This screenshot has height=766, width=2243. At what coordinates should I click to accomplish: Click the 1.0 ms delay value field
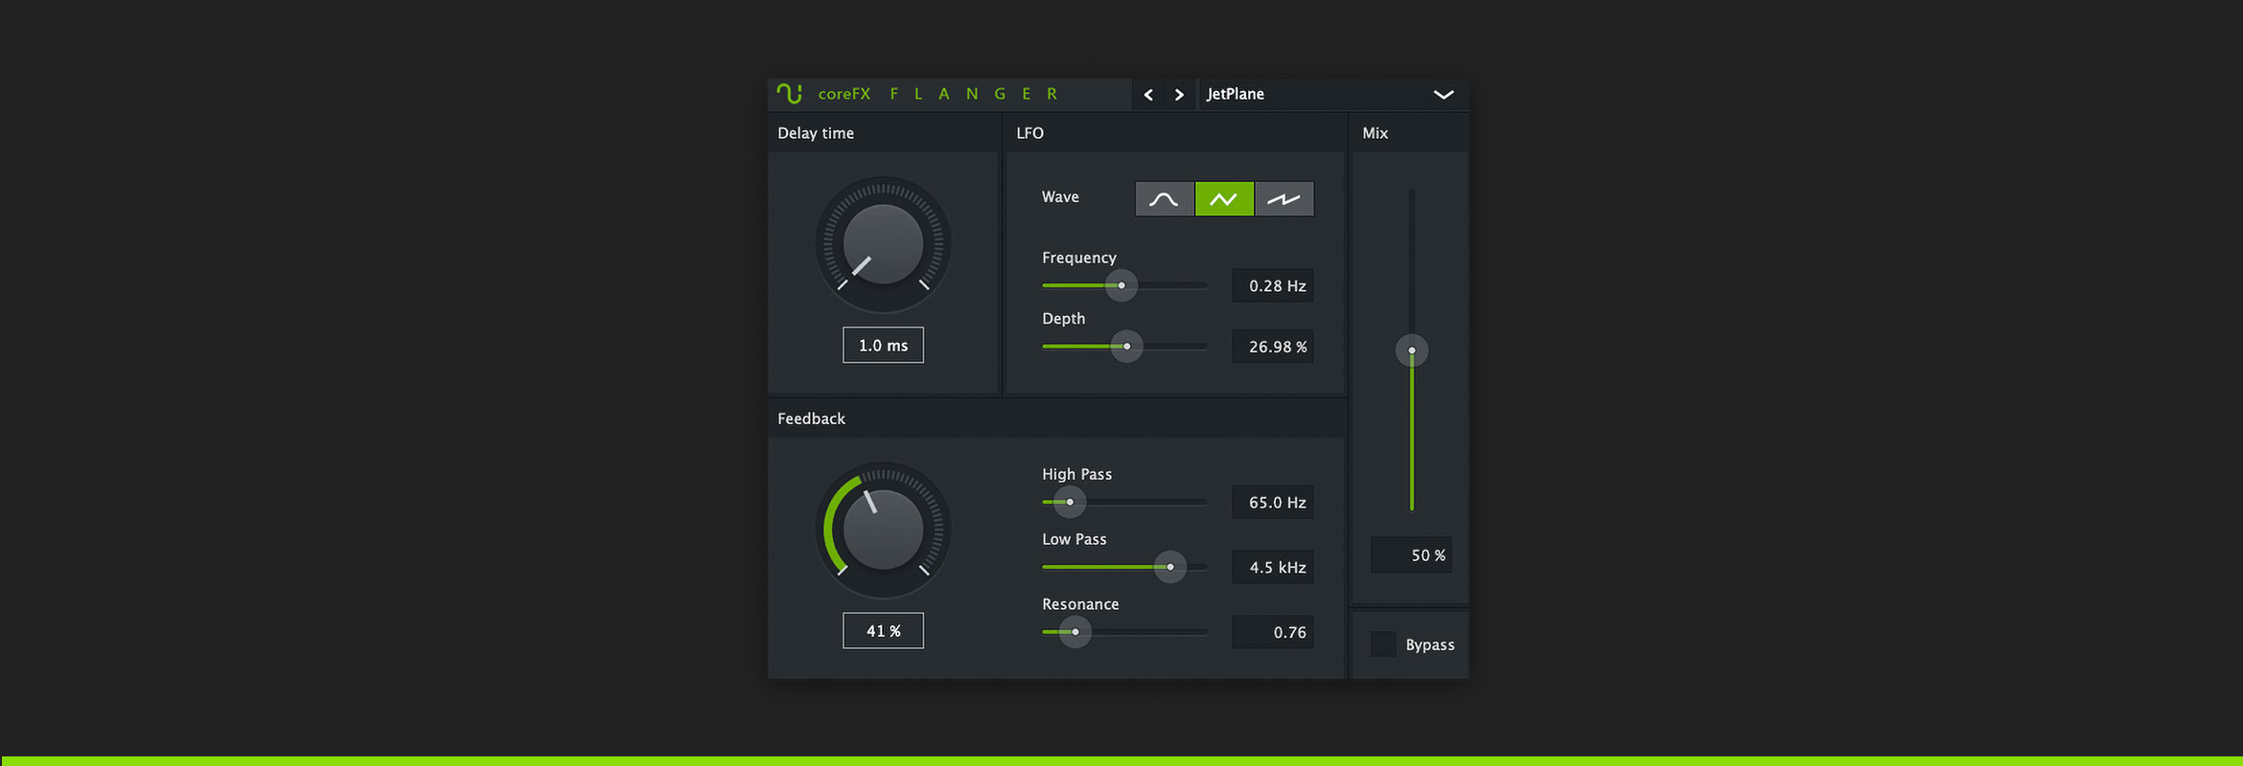883,345
